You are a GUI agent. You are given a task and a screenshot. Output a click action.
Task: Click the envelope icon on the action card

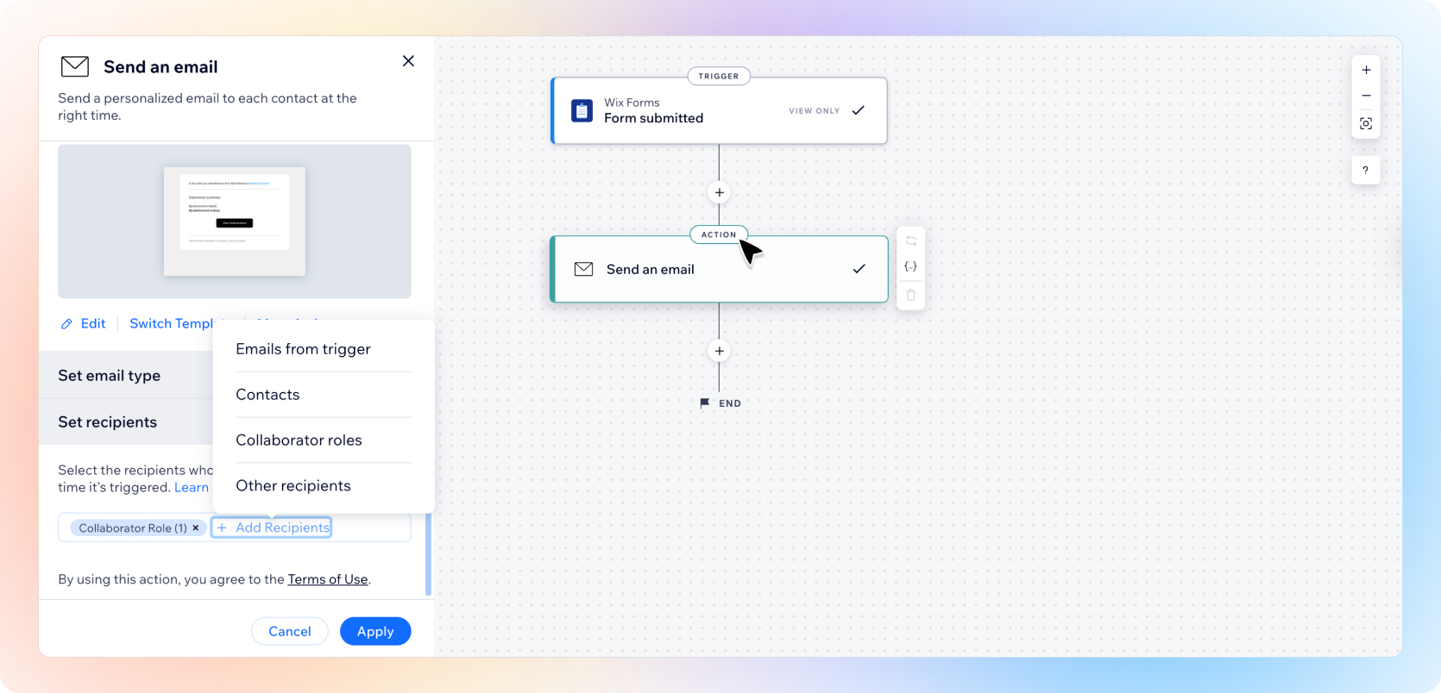[584, 269]
